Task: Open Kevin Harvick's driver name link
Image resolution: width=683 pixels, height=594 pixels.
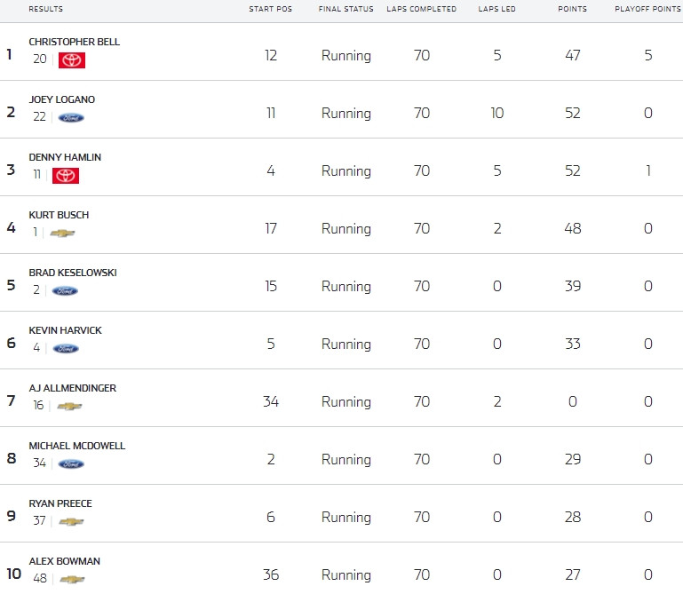Action: pyautogui.click(x=66, y=330)
